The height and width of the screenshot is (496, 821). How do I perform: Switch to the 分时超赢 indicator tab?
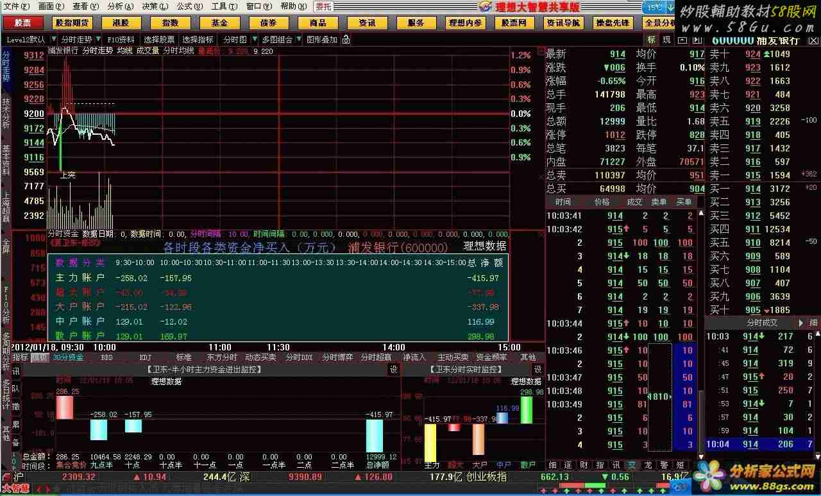[x=376, y=357]
